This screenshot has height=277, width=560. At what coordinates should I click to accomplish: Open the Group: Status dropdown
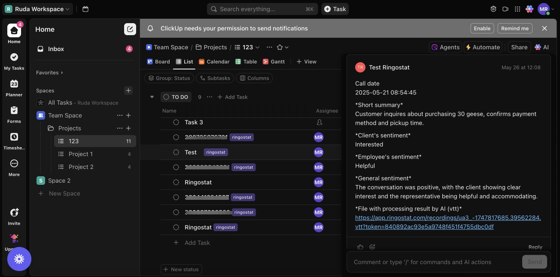click(x=169, y=78)
